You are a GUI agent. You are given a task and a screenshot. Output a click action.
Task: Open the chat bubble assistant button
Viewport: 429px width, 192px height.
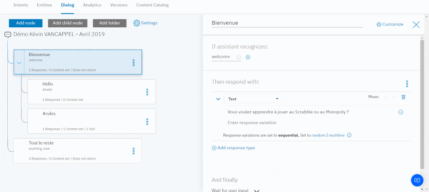[417, 180]
